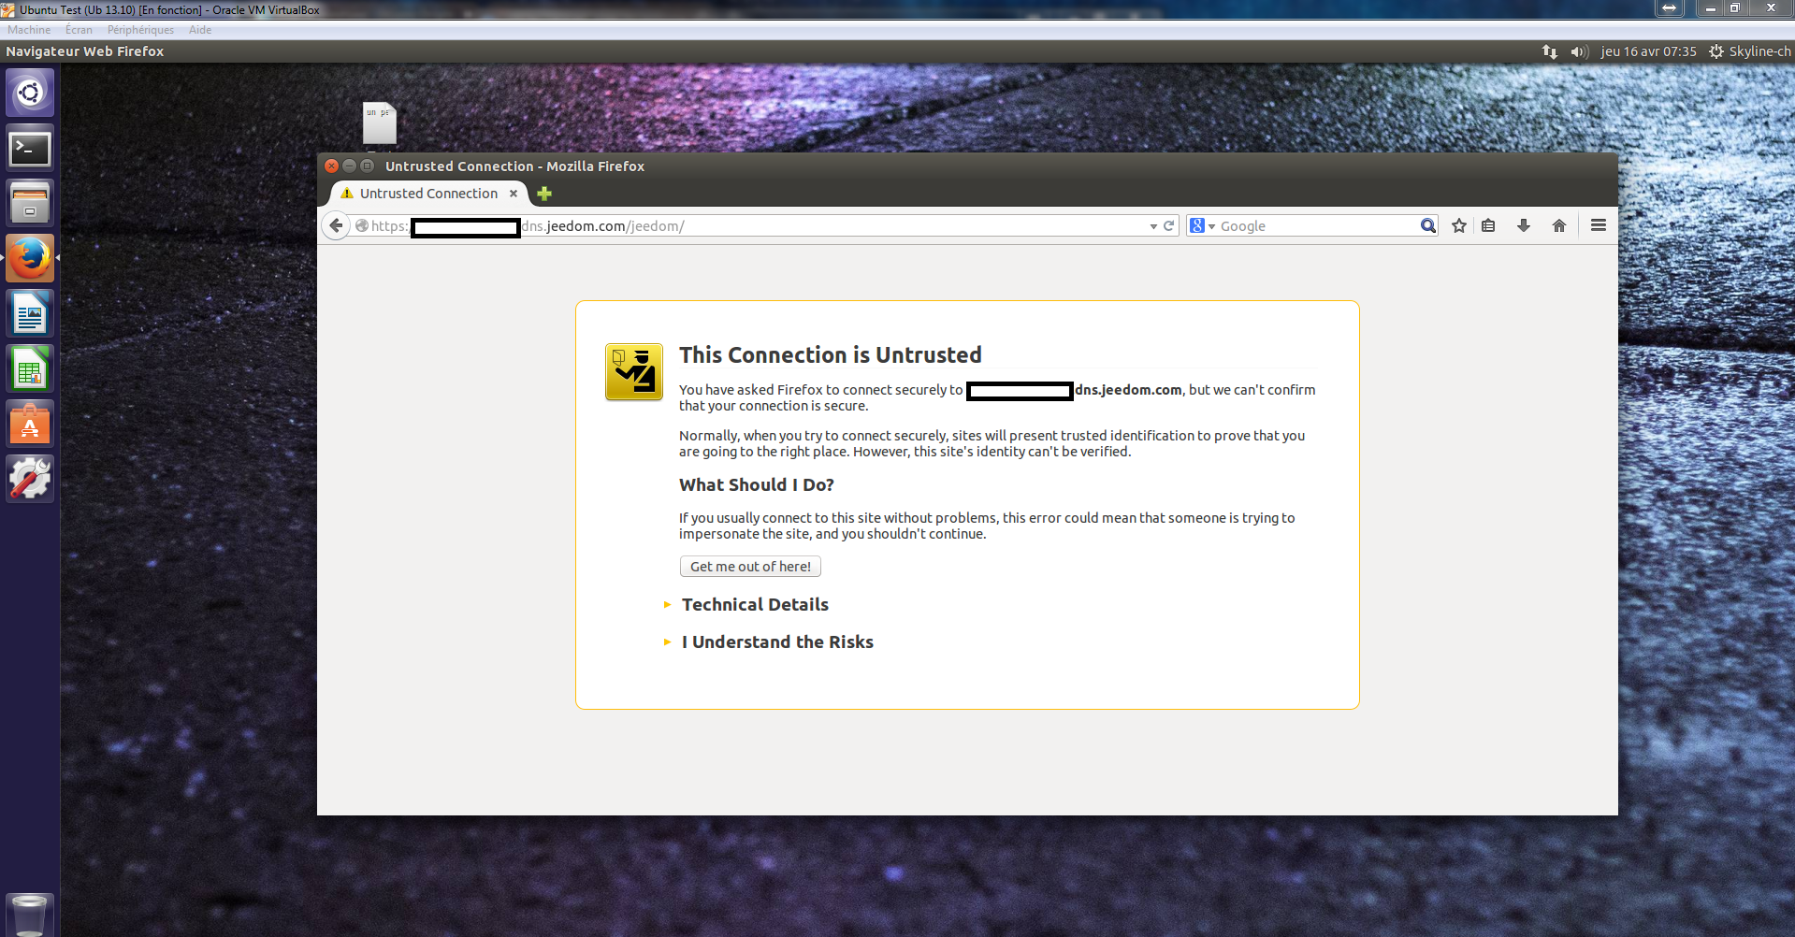1795x937 pixels.
Task: Close the Firefox window with red button
Action: point(331,166)
